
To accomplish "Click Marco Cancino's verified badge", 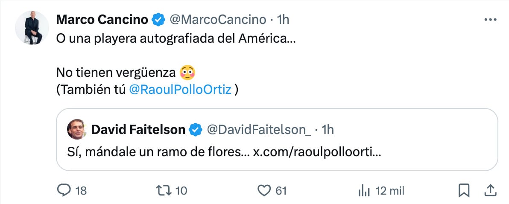I will (x=159, y=19).
